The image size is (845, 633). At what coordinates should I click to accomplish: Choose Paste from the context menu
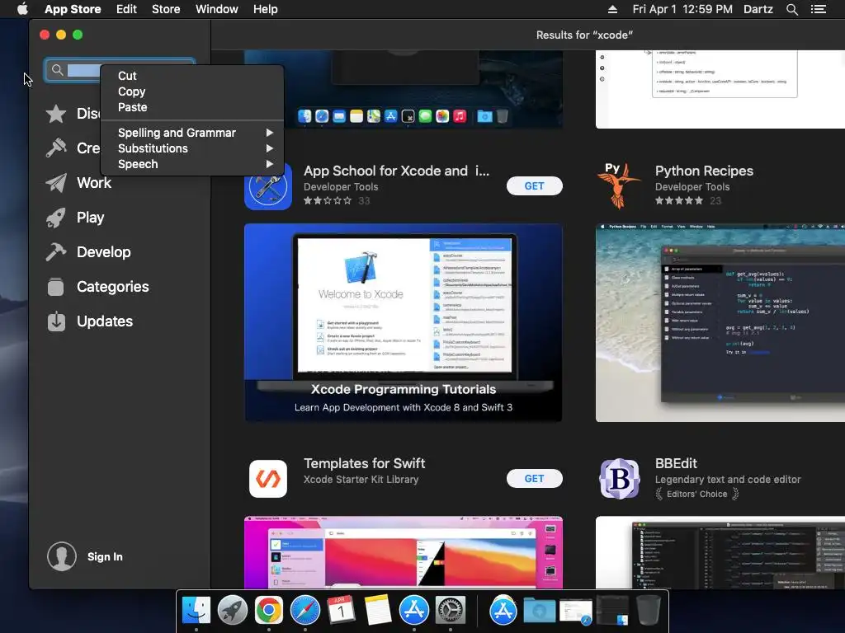point(192,107)
